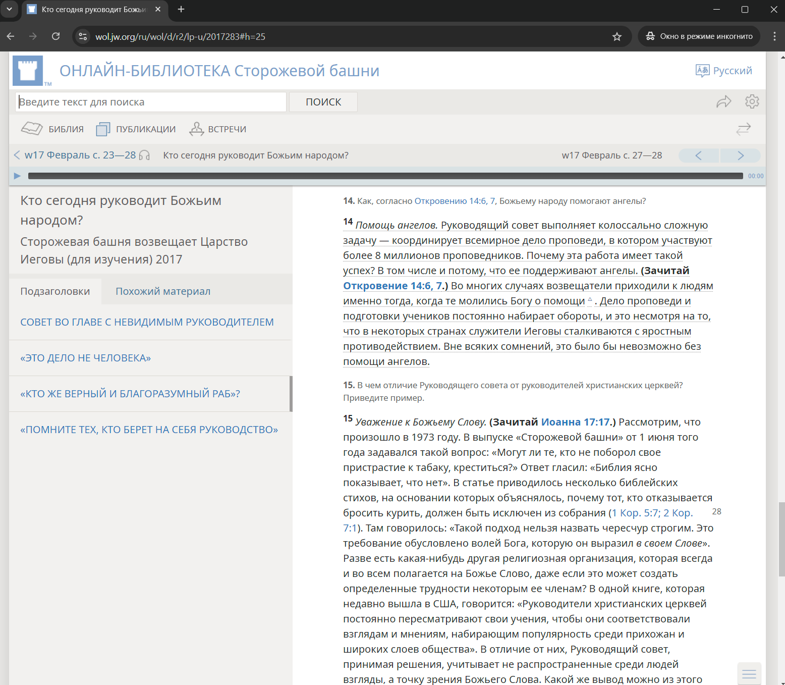
Task: Click the sync swap arrows icon
Action: click(x=743, y=129)
